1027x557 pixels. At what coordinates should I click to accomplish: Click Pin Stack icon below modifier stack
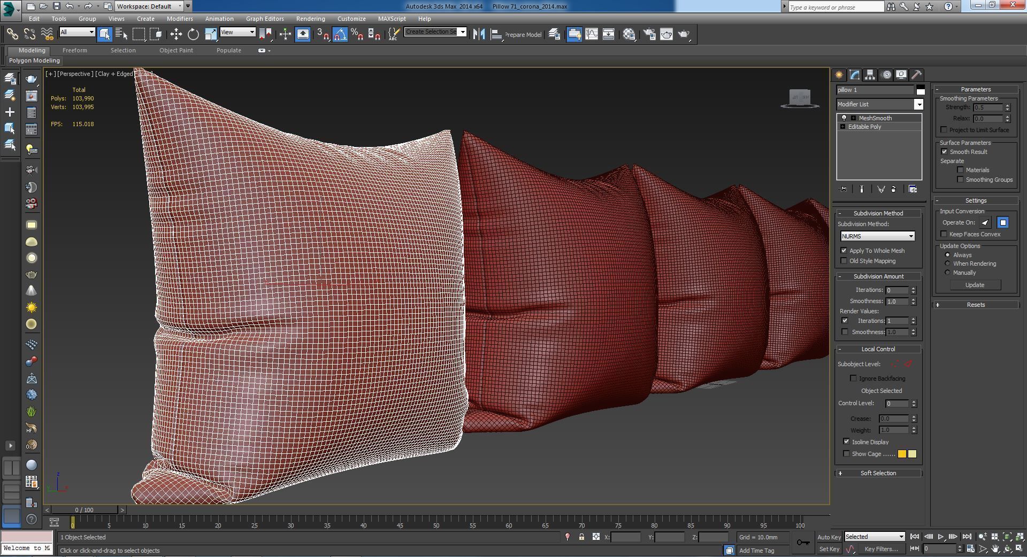[844, 189]
